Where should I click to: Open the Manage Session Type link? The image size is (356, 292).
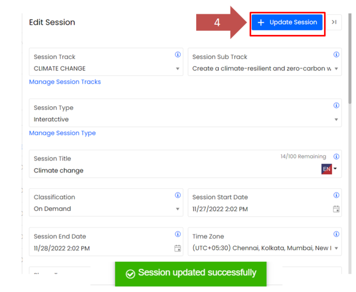[62, 133]
